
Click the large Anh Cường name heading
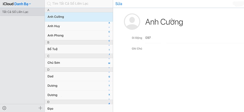164,22
